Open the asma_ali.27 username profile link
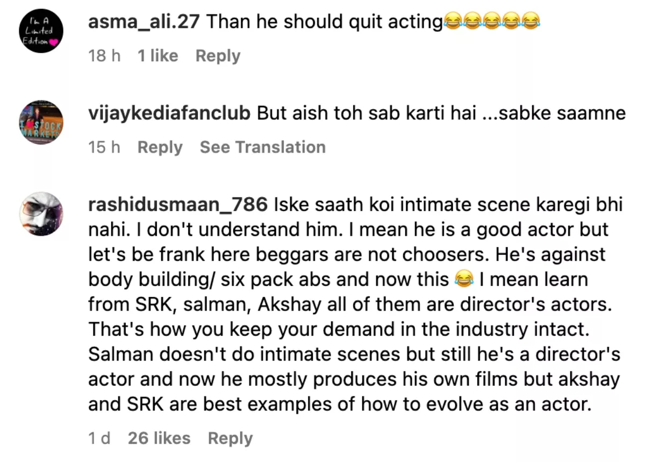This screenshot has height=462, width=645. (x=145, y=21)
